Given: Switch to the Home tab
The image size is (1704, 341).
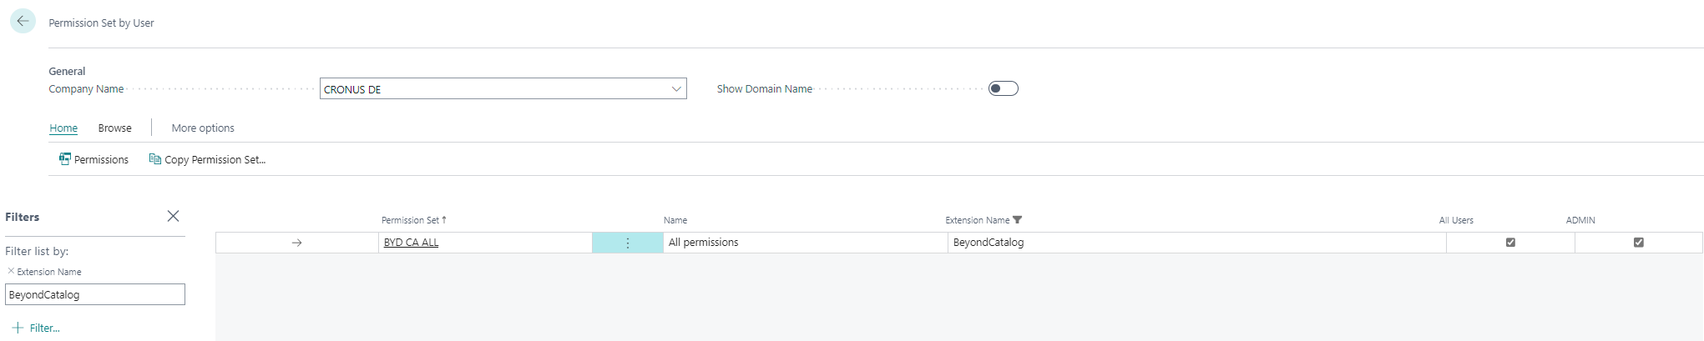Looking at the screenshot, I should 63,128.
